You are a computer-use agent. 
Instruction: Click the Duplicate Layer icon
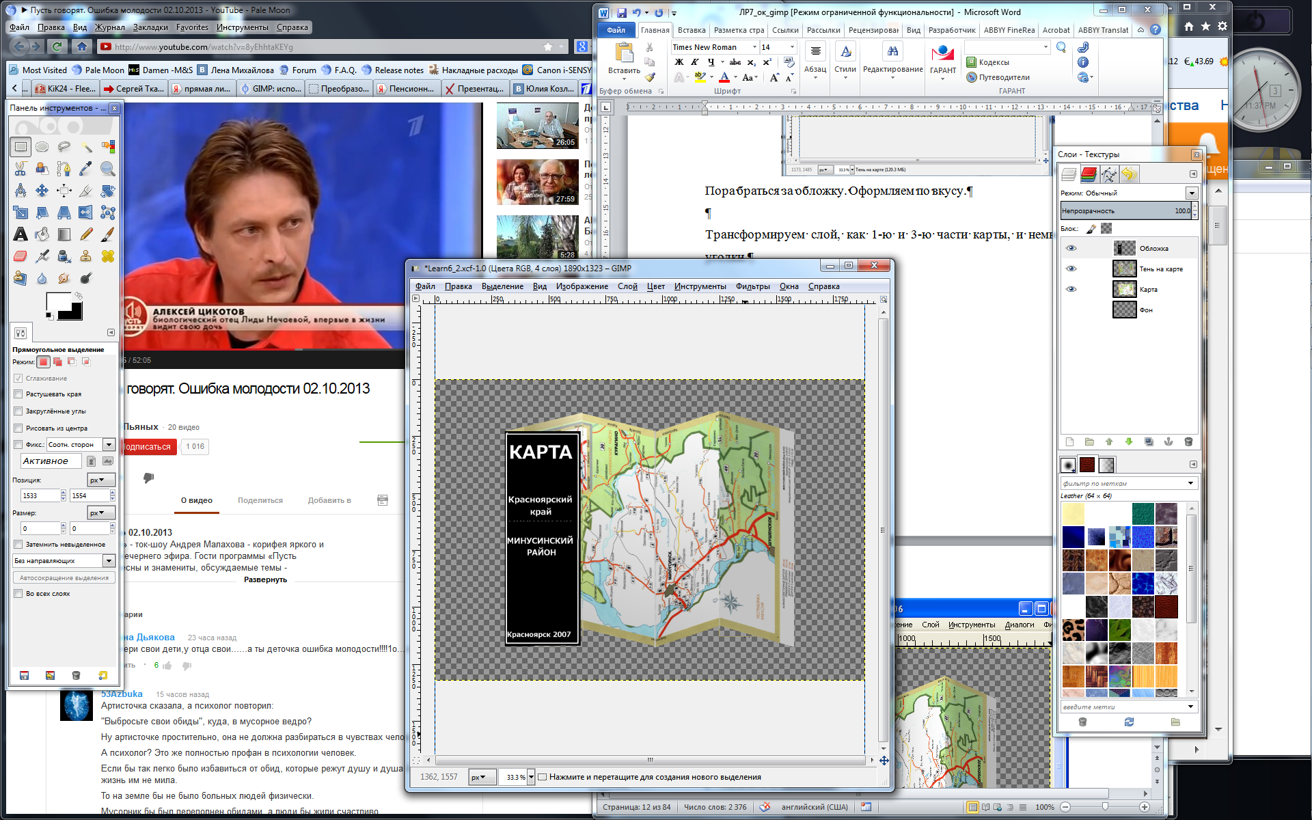coord(1149,442)
